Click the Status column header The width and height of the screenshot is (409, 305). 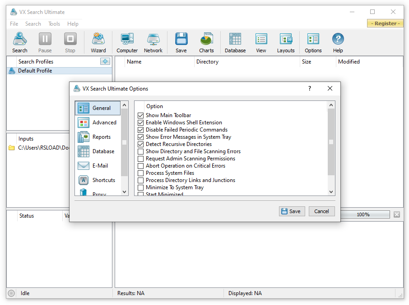click(x=40, y=216)
